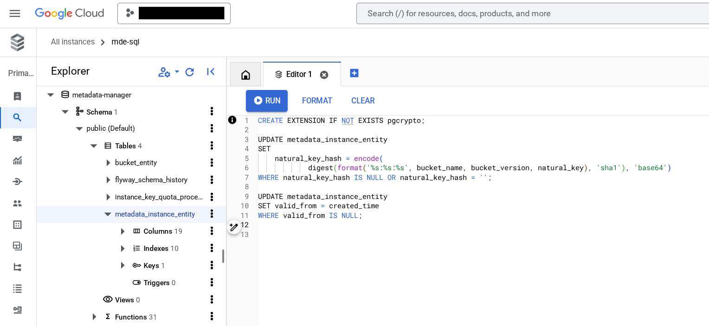
Task: Close the Editor 1 tab
Action: (x=324, y=75)
